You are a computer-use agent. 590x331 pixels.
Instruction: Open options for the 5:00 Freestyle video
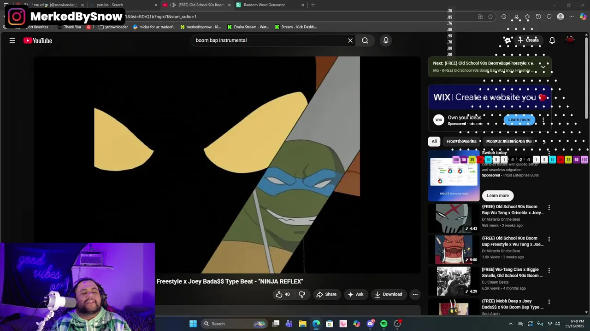(x=549, y=239)
